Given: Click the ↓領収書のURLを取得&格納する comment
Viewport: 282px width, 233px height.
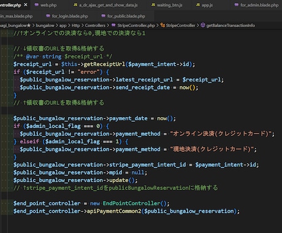Looking at the screenshot, I should [x=59, y=48].
